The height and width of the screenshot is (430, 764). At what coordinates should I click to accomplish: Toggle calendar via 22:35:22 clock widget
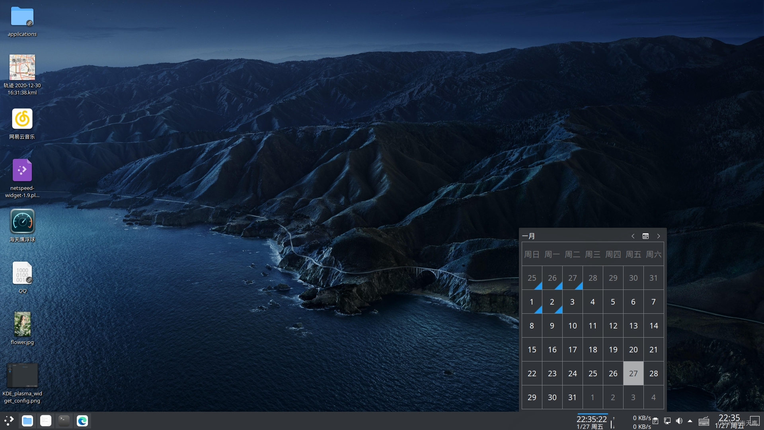pyautogui.click(x=591, y=421)
